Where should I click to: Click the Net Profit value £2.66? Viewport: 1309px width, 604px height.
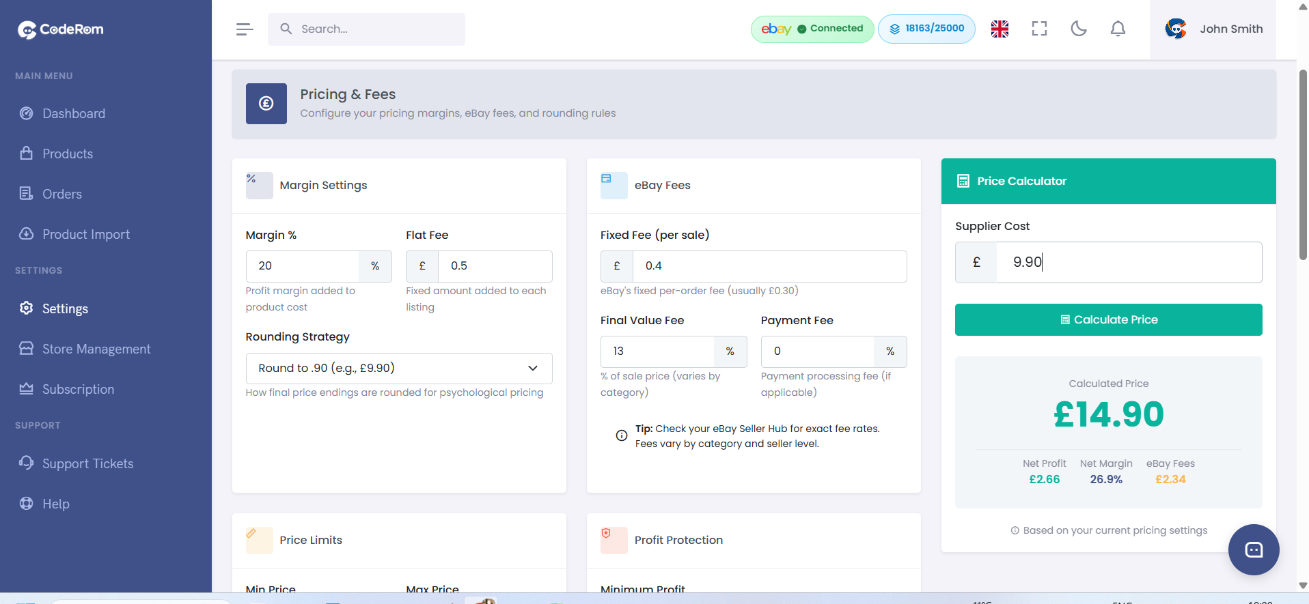1044,479
